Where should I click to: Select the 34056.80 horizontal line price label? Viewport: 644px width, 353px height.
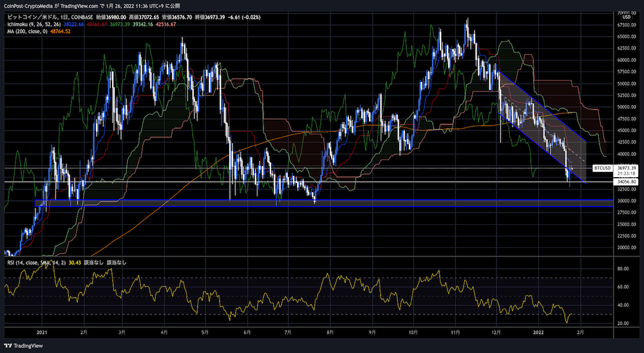coord(627,182)
